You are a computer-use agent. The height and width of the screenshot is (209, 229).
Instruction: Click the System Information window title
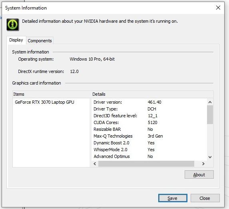[26, 8]
